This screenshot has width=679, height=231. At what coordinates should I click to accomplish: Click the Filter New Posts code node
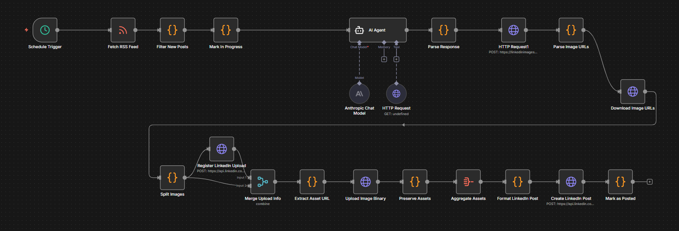pyautogui.click(x=172, y=30)
